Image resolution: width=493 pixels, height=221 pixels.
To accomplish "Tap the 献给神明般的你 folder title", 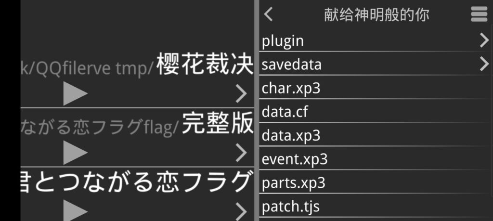I will coord(376,15).
